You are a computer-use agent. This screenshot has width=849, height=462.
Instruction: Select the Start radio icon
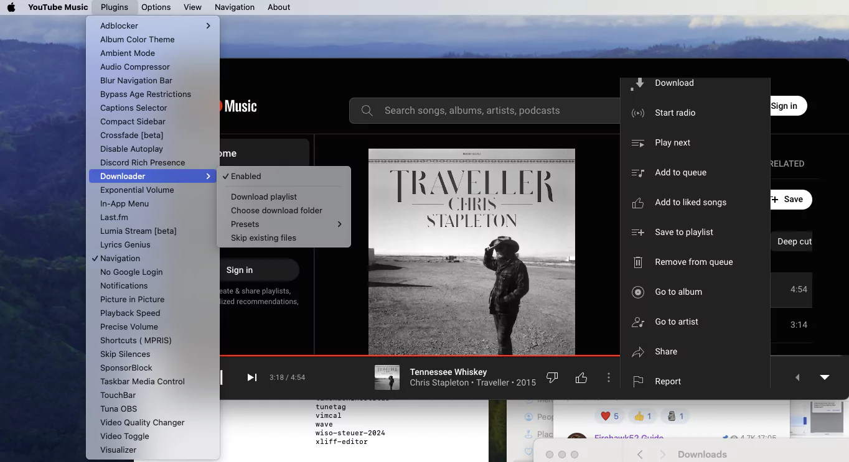pyautogui.click(x=637, y=113)
